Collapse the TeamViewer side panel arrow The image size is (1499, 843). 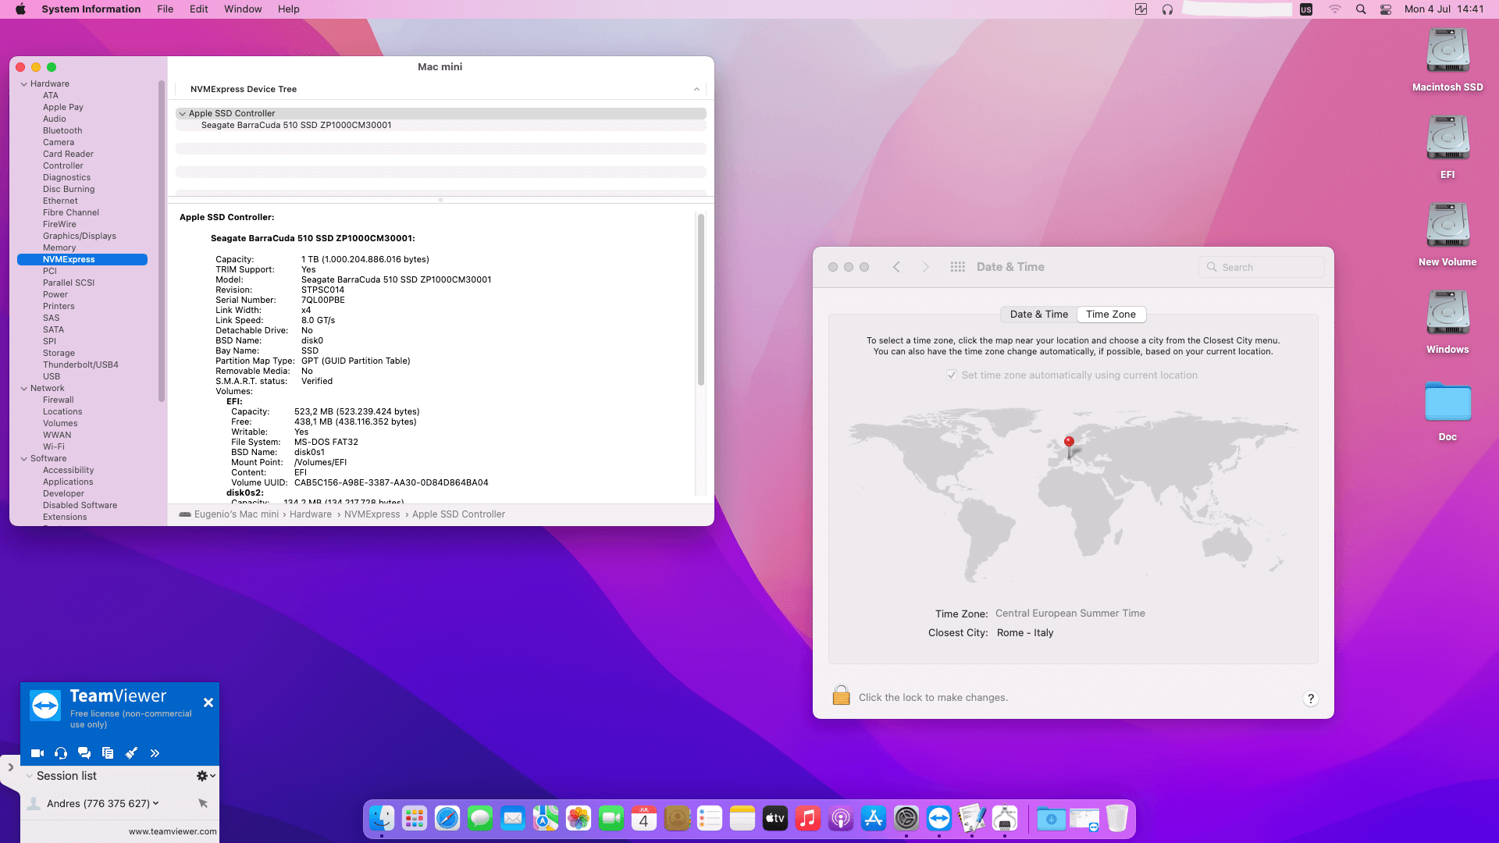point(10,767)
